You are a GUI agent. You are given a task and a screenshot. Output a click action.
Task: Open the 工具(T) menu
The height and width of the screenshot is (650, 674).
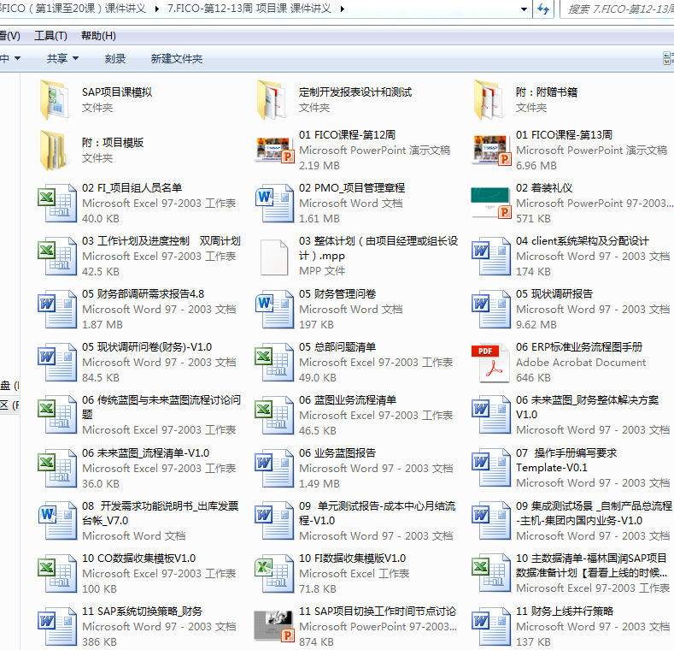(50, 36)
